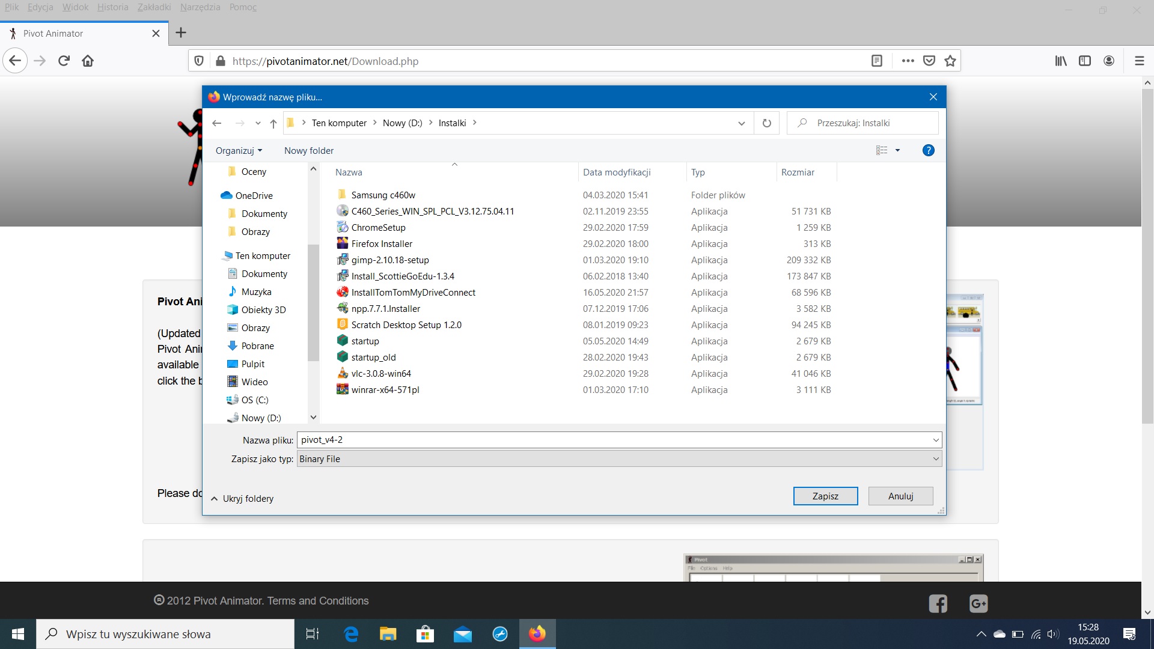Select OneDrive in navigation tree
The height and width of the screenshot is (649, 1154).
click(x=246, y=196)
